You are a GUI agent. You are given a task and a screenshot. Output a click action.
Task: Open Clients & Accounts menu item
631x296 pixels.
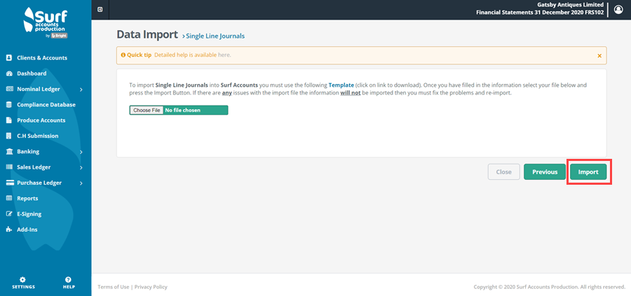42,58
